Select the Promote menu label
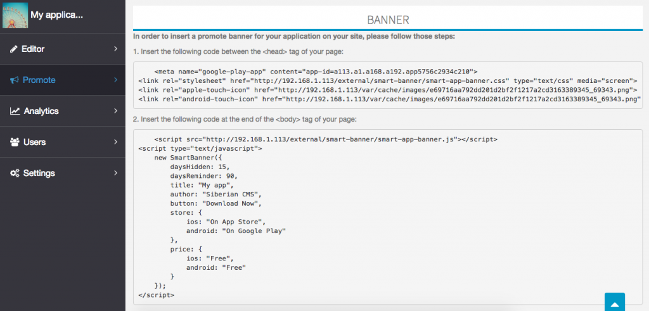 pos(39,80)
